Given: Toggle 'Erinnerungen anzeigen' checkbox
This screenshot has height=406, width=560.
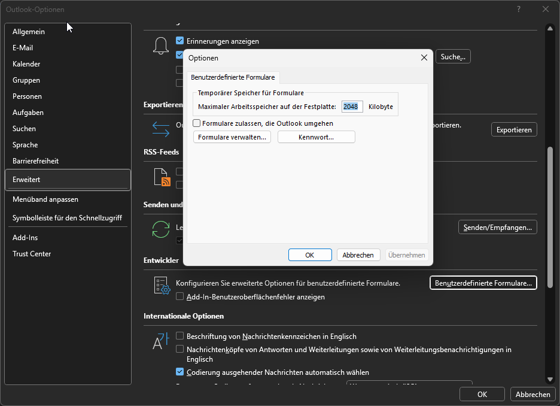Looking at the screenshot, I should tap(179, 41).
